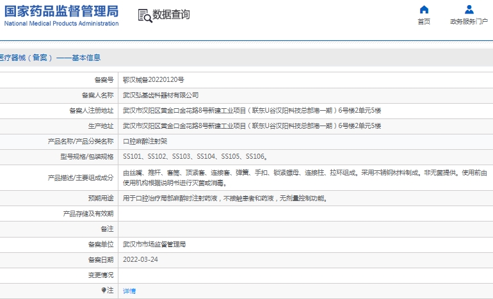Select the product description starting 由丝嘴、推杆
The image size is (493, 299).
[305, 177]
